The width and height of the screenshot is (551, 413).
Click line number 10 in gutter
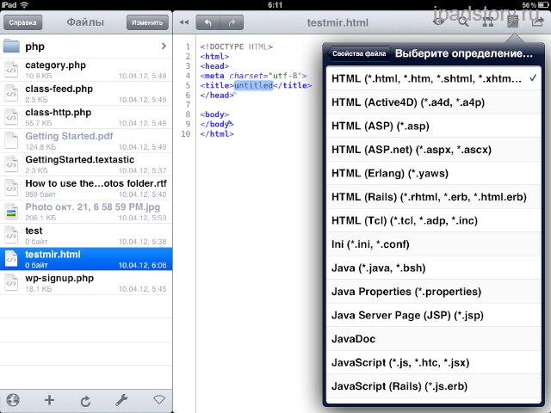coord(186,134)
